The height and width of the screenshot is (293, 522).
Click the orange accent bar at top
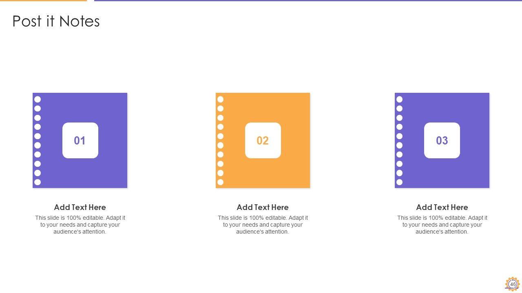tap(43, 0)
